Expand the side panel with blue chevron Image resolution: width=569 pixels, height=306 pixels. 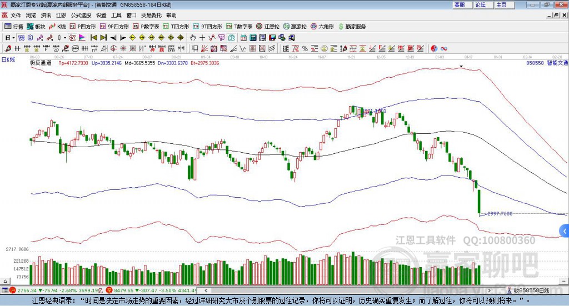565,231
